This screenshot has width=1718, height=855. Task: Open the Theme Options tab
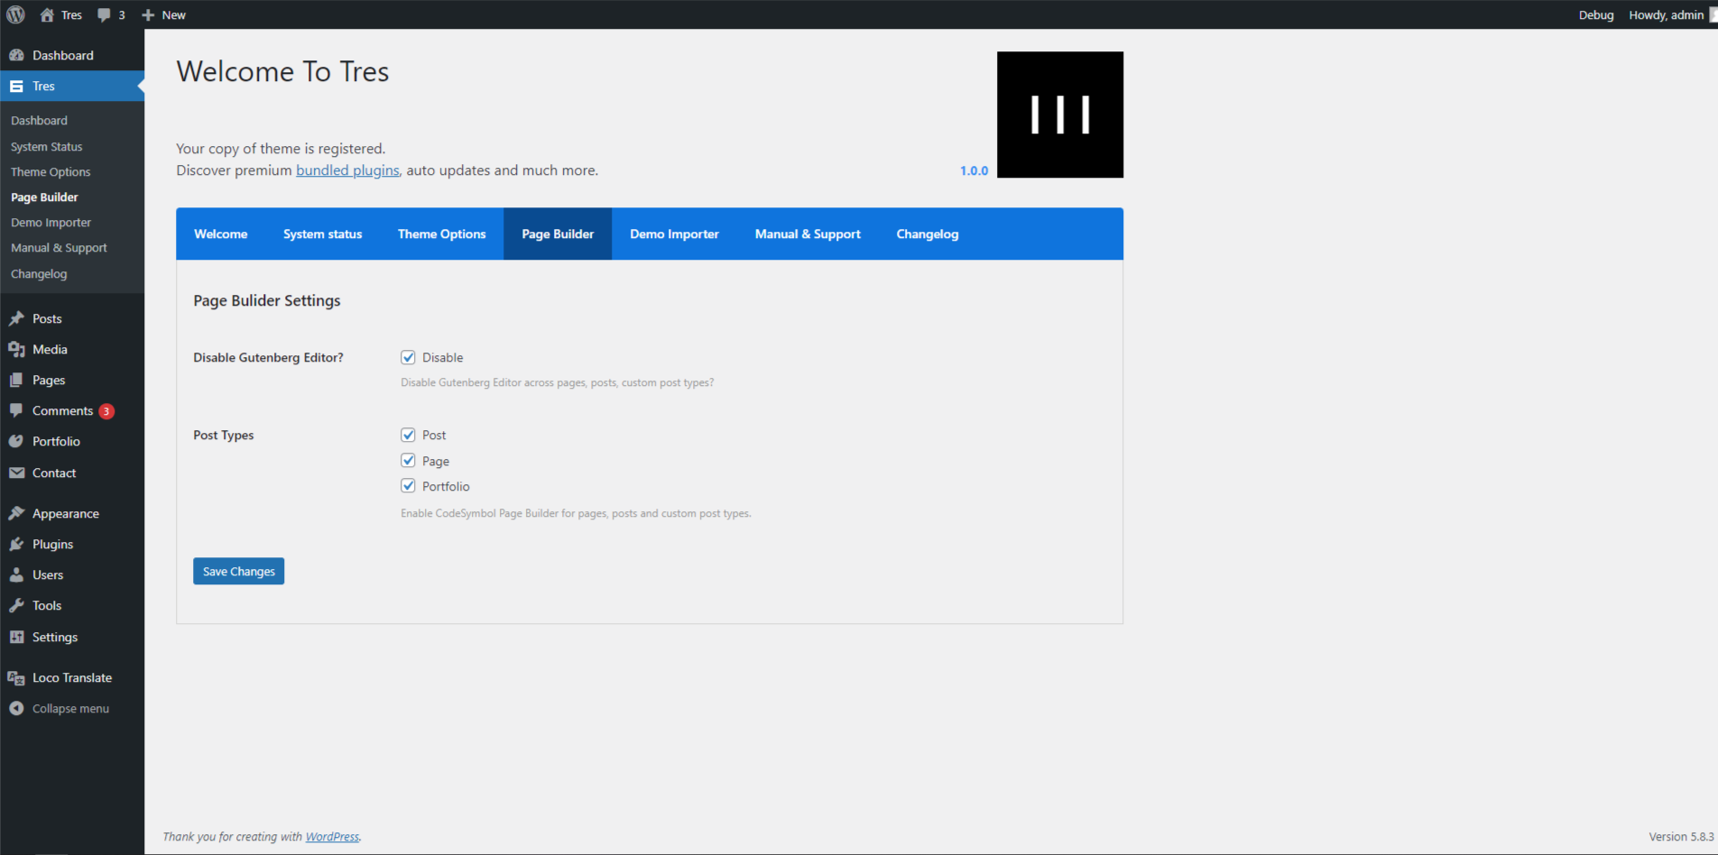click(x=442, y=234)
